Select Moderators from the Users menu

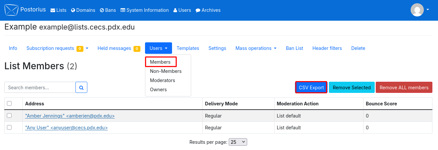tap(162, 80)
